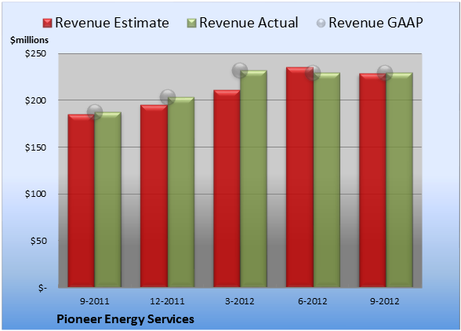Select the 'Revenue Estimate' legend label

click(112, 23)
